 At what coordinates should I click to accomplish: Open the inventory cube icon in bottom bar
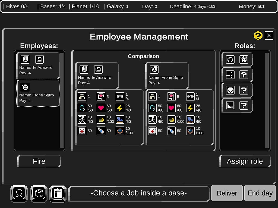(x=39, y=194)
